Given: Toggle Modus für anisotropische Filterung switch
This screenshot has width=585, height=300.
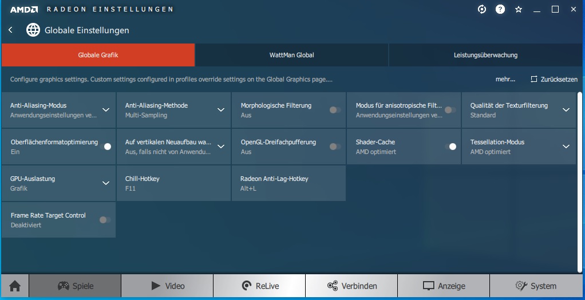Looking at the screenshot, I should 450,110.
